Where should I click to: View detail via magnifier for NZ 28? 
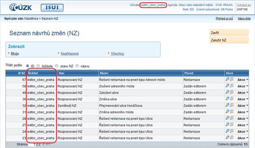click(227, 118)
